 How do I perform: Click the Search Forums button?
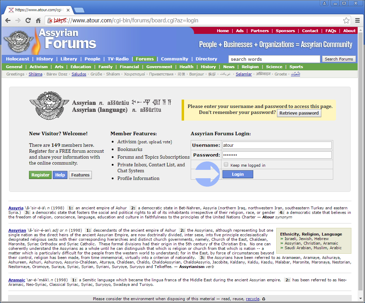click(339, 59)
